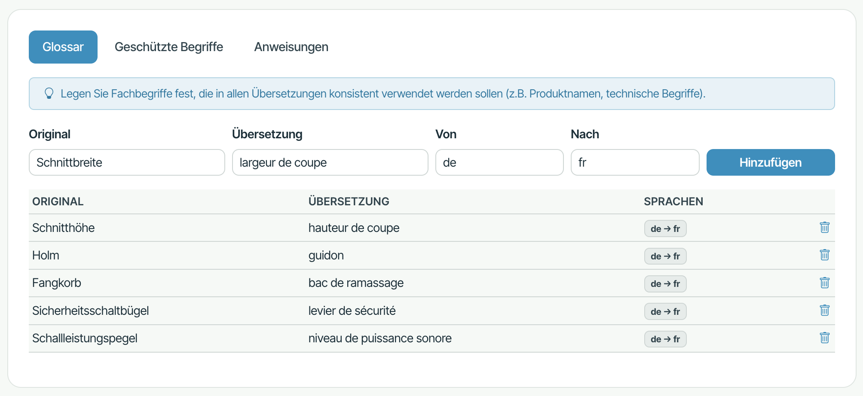The width and height of the screenshot is (863, 396).
Task: Open the Anweisungen tab
Action: point(291,47)
